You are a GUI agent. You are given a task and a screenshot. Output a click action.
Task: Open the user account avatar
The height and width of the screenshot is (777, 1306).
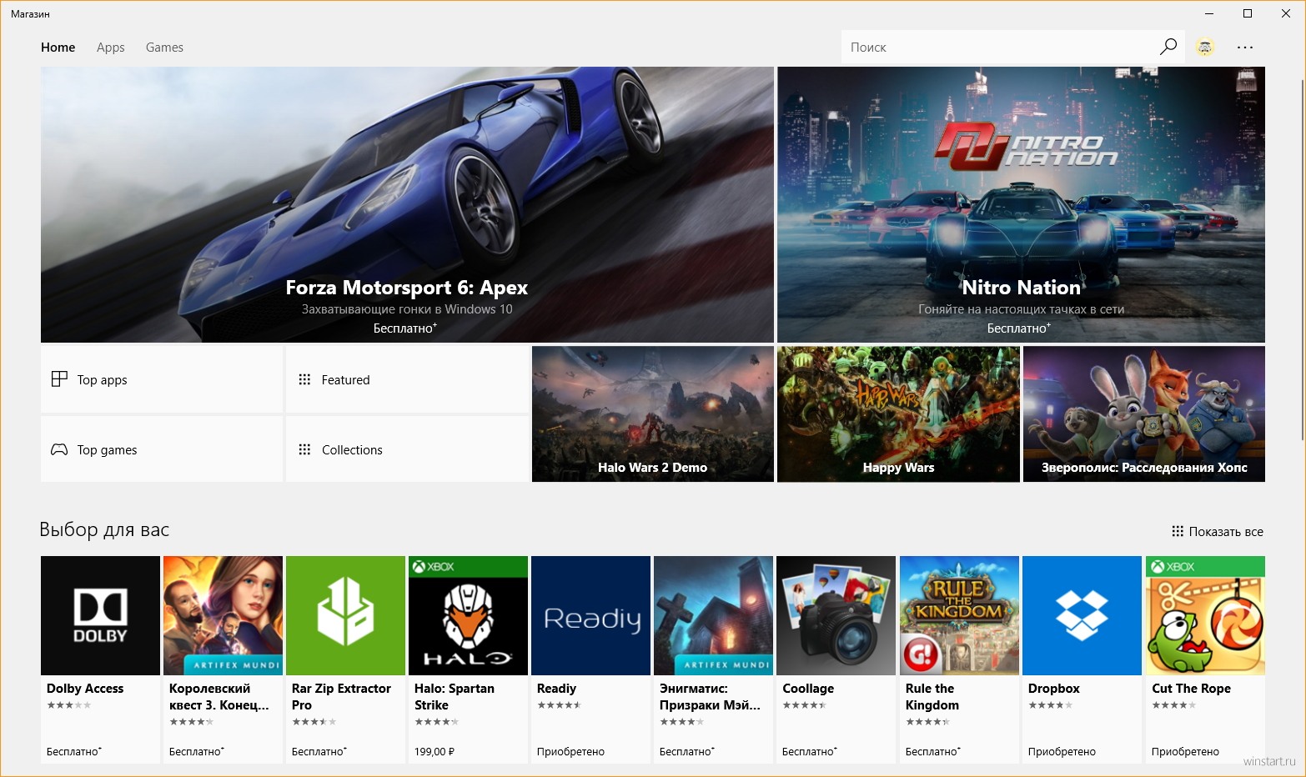click(1204, 48)
